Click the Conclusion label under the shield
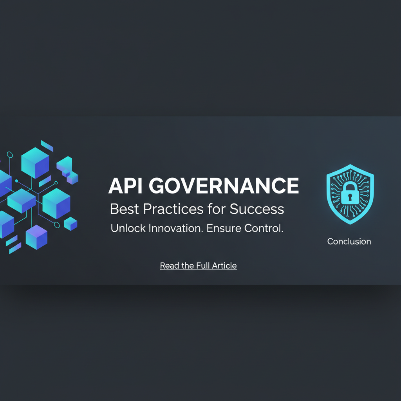This screenshot has height=401, width=401. tap(349, 241)
